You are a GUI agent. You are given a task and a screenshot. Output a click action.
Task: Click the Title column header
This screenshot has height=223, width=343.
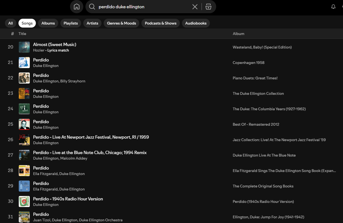coord(22,34)
